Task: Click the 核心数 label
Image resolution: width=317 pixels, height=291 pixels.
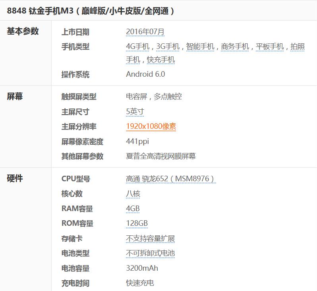Action: [72, 194]
